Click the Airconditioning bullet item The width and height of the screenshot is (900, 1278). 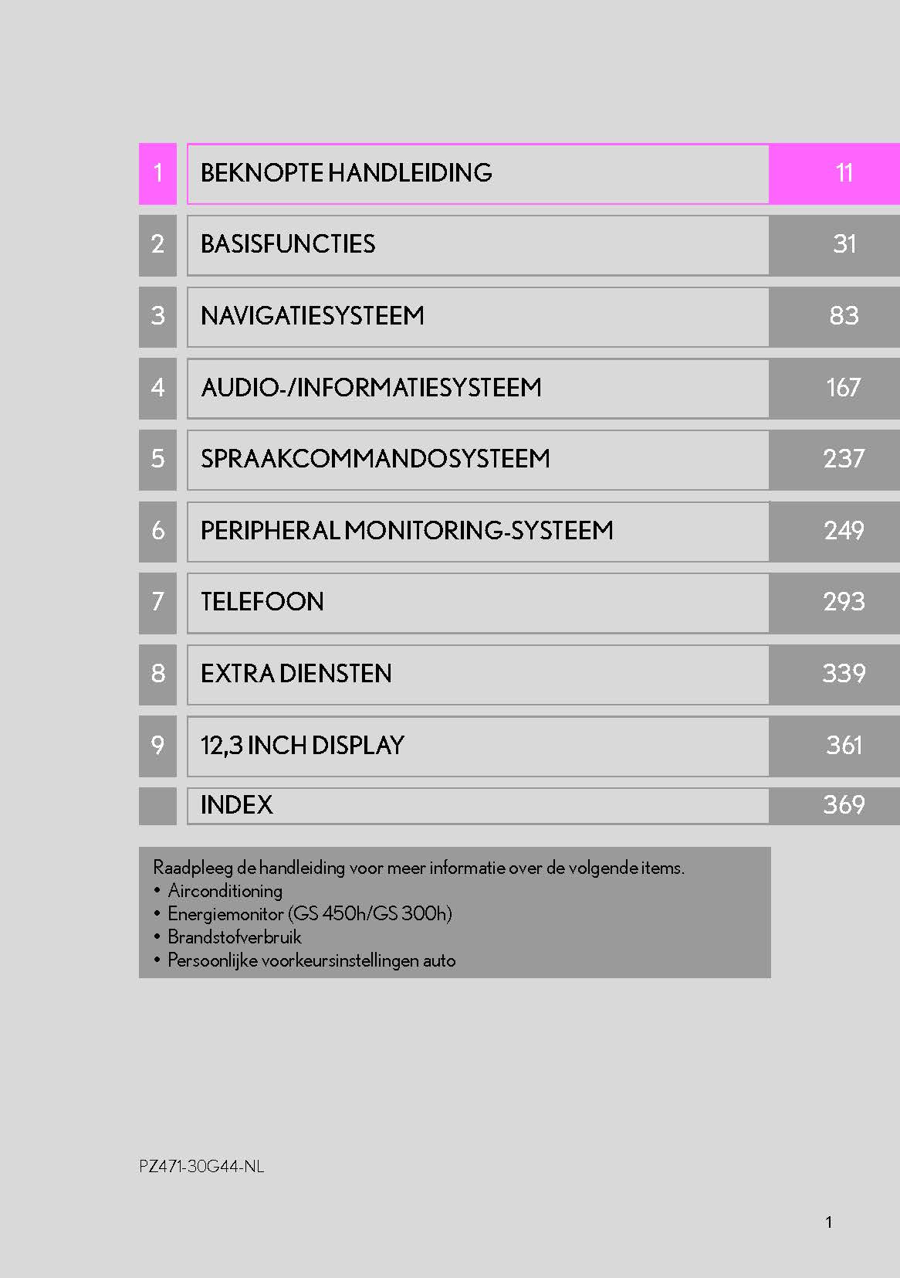(x=225, y=891)
